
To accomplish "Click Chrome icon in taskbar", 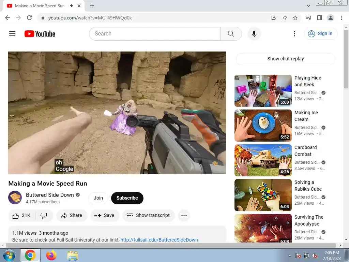I will pyautogui.click(x=30, y=255).
